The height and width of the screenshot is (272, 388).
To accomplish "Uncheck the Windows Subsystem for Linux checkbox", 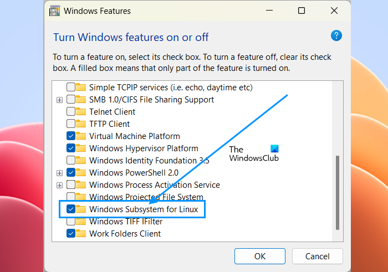I will tap(71, 209).
